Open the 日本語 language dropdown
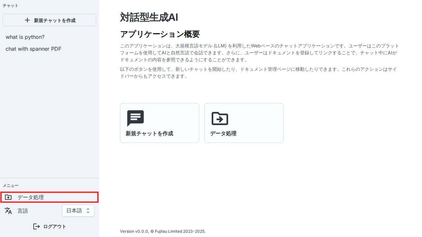The height and width of the screenshot is (237, 422). [x=78, y=211]
